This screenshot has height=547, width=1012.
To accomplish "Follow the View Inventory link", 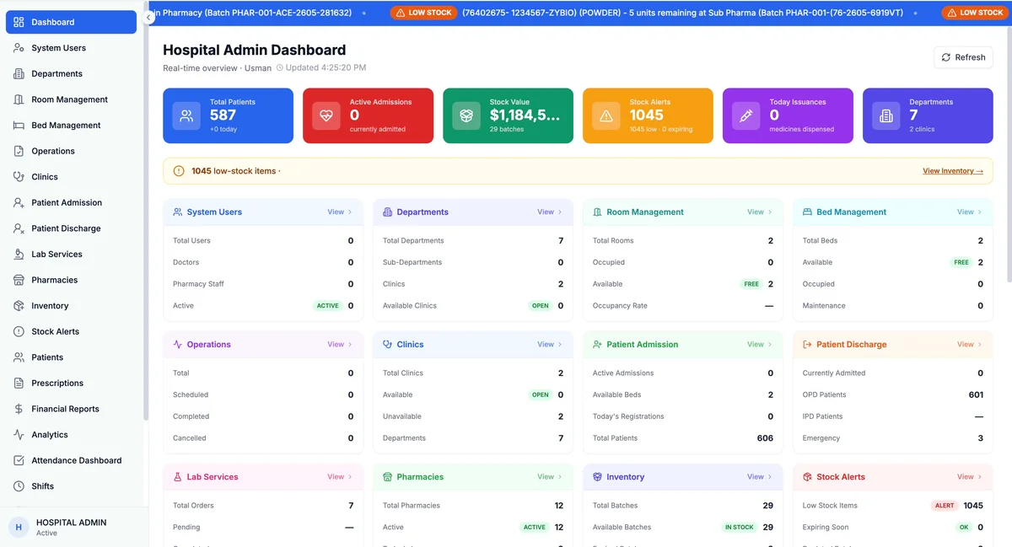I will point(953,171).
